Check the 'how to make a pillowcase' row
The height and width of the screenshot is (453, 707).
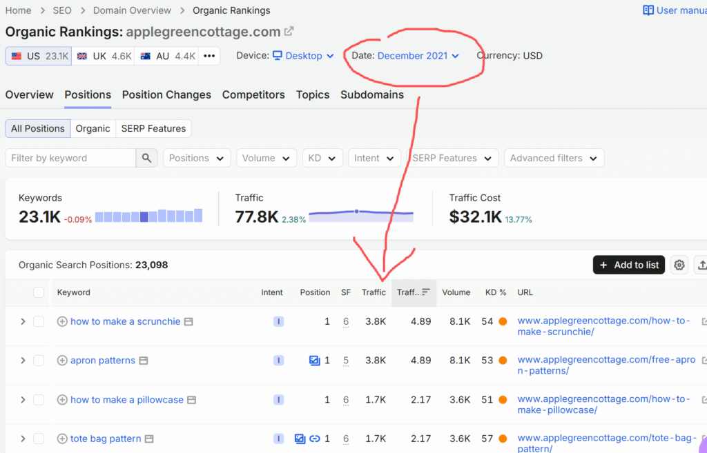(x=39, y=400)
